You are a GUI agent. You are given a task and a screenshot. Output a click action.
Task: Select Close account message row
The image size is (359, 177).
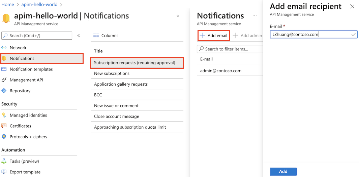(x=137, y=116)
